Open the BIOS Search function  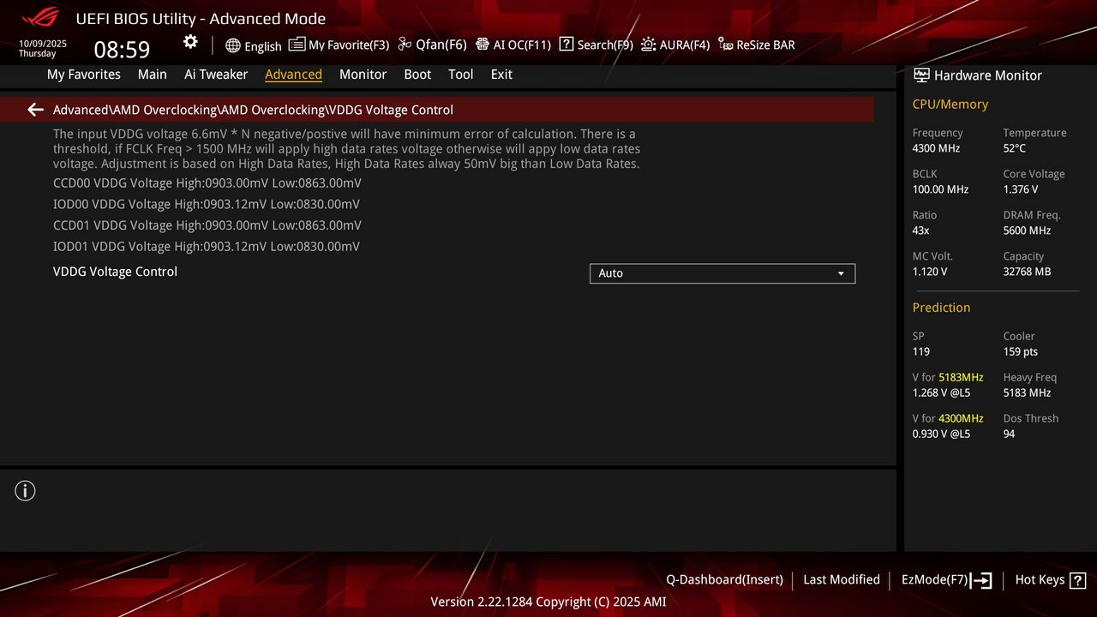tap(595, 45)
